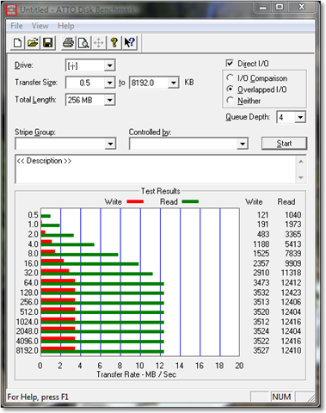Screen dimensions: 326x413
Task: Click the four-arrow move toolbar icon
Action: [99, 43]
